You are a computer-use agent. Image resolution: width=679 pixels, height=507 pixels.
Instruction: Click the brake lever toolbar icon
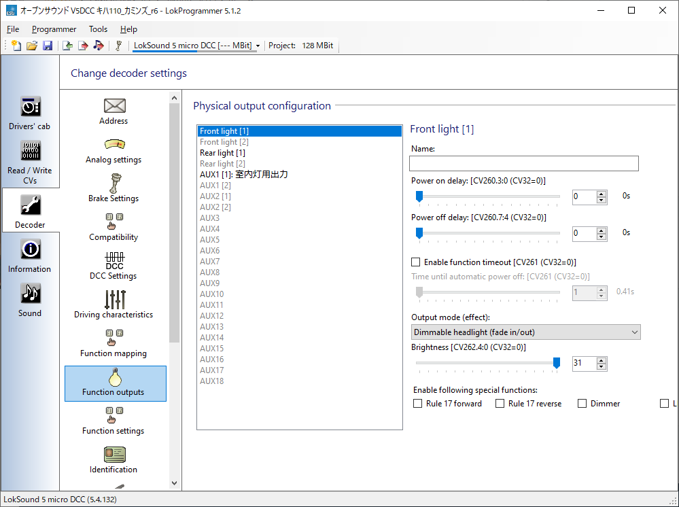(119, 45)
